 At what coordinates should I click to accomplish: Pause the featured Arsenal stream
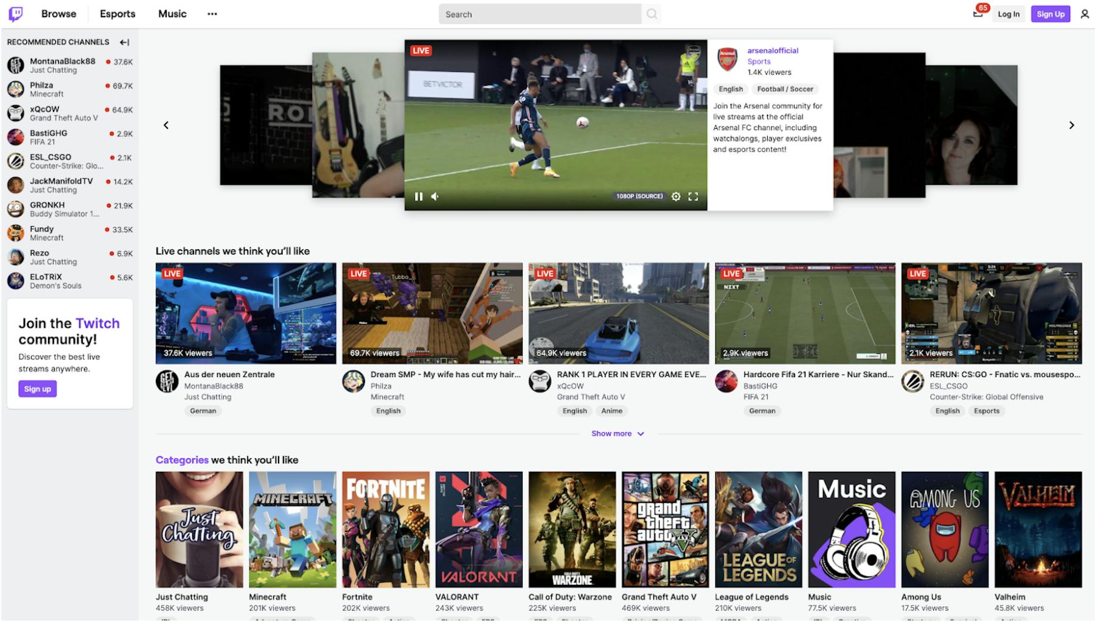[x=419, y=196]
